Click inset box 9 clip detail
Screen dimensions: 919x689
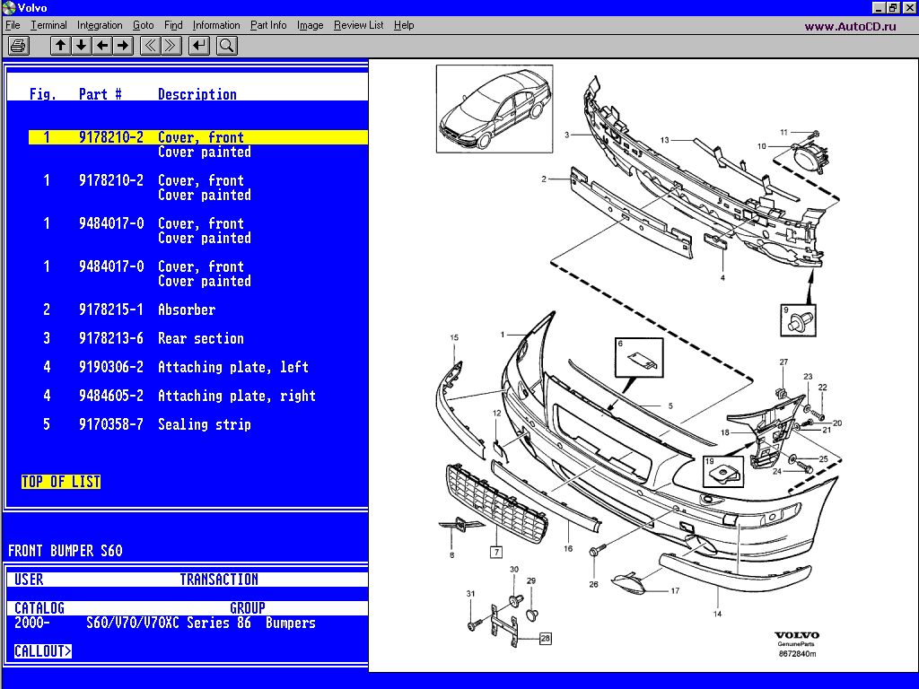click(x=798, y=320)
